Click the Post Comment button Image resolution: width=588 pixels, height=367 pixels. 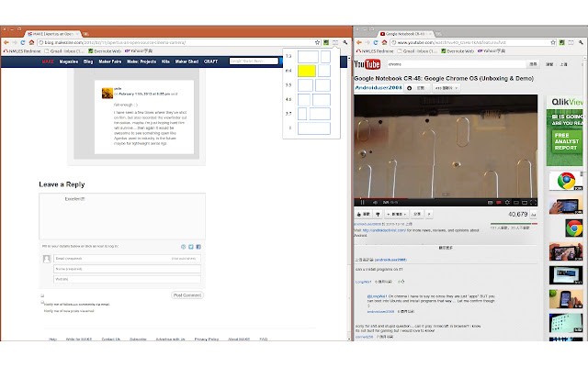coord(187,295)
